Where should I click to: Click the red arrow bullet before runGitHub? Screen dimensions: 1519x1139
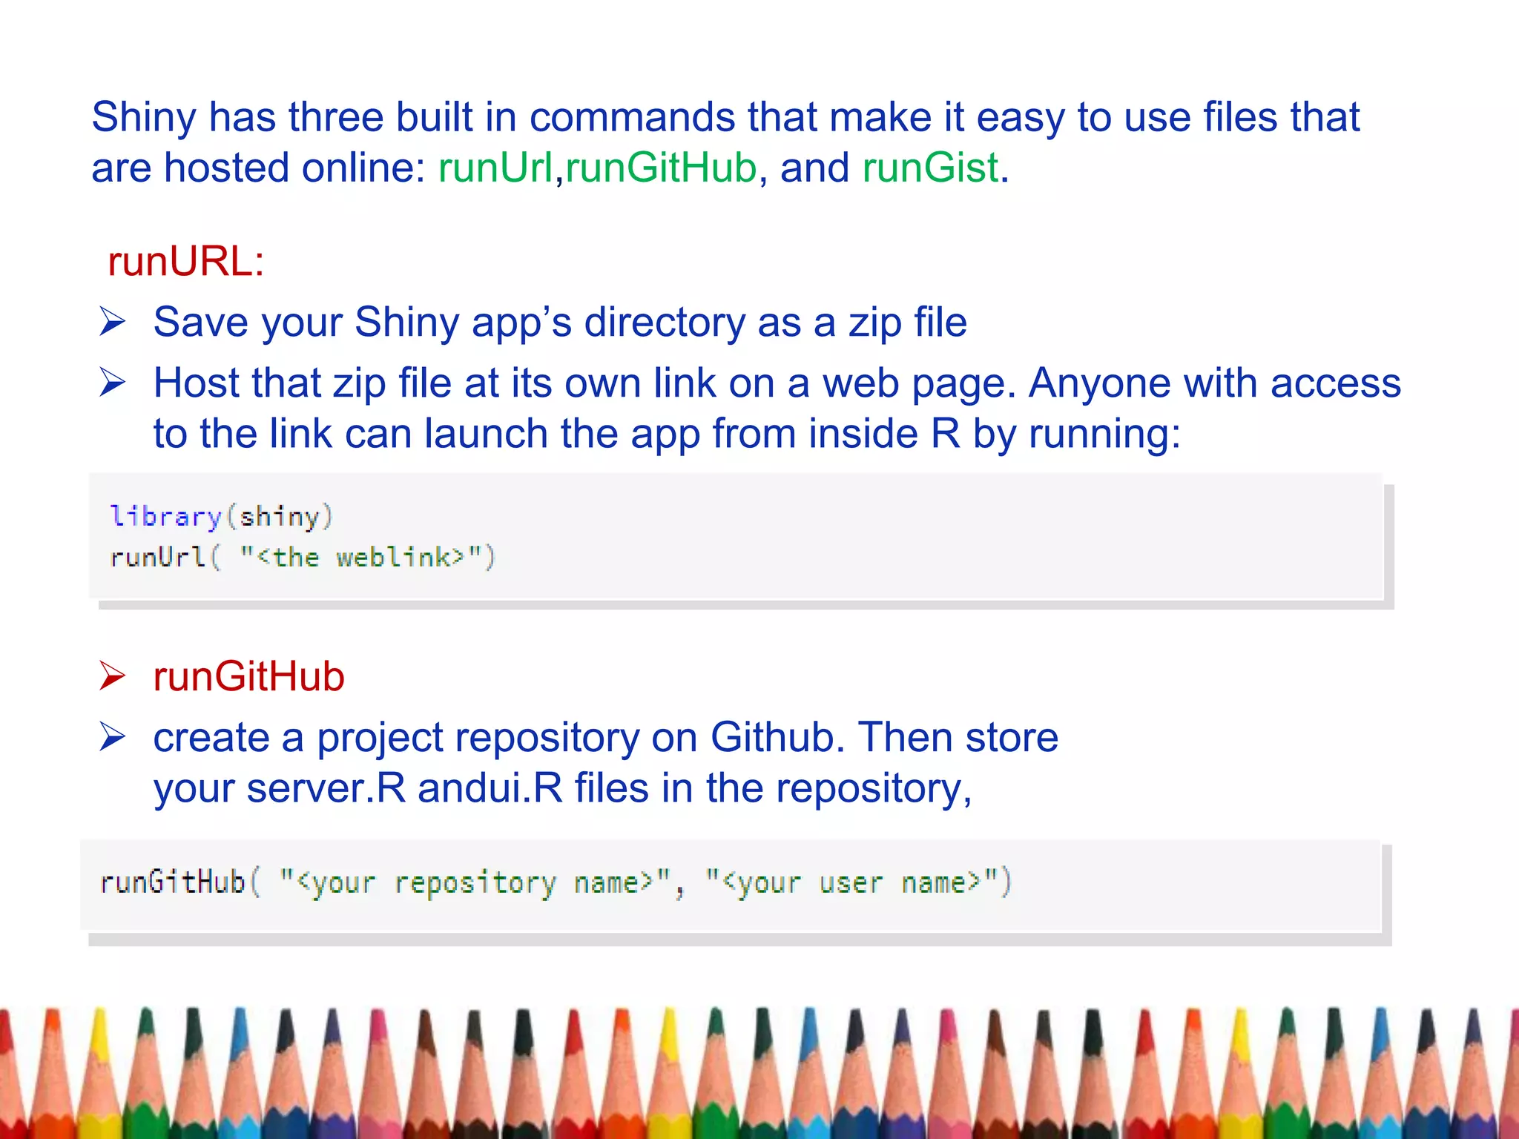[x=113, y=676]
